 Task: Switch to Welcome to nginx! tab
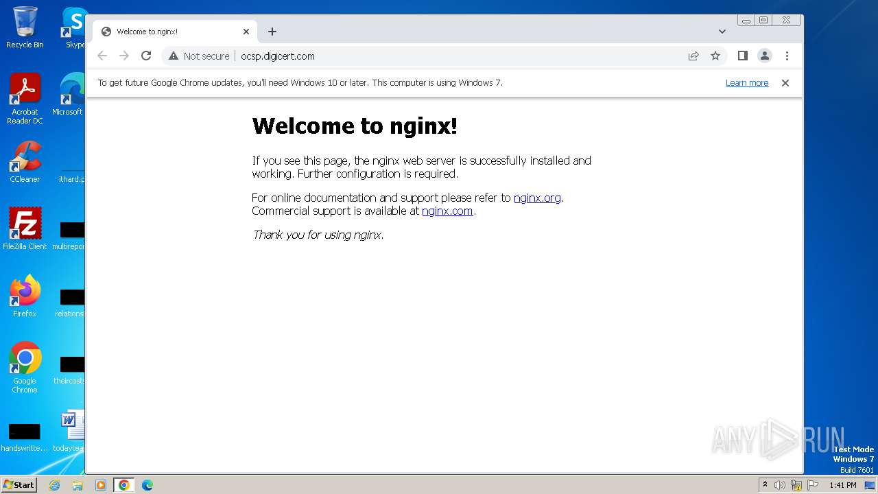[x=175, y=32]
